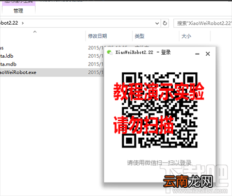
Task: Minimize the XiaoWeiRobot2.22 login window
Action: click(197, 54)
